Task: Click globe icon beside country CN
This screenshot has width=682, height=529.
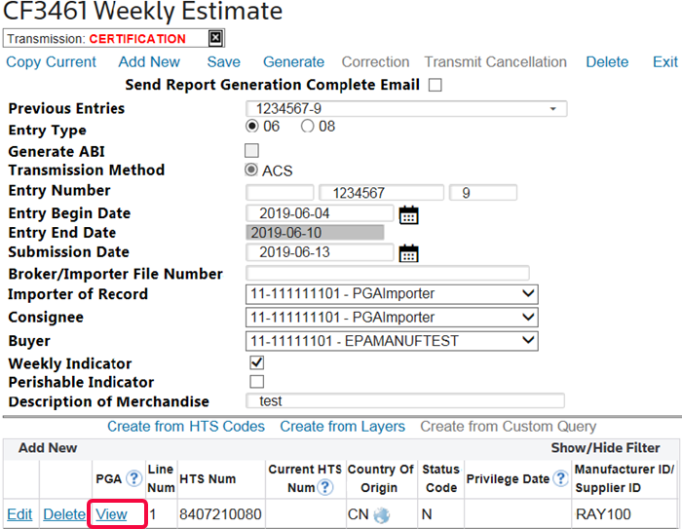Action: [x=382, y=514]
